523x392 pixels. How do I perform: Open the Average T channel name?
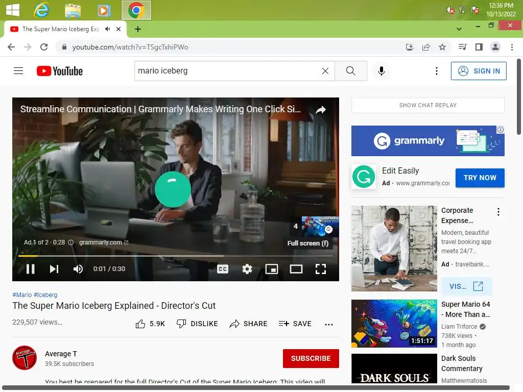61,354
